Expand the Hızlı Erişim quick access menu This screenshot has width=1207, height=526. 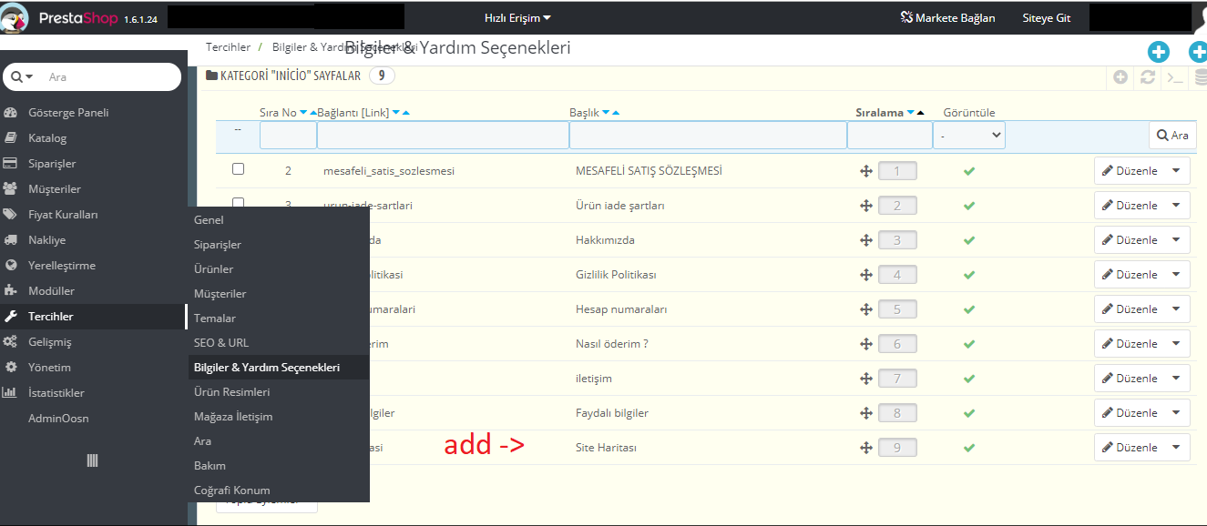pyautogui.click(x=517, y=17)
